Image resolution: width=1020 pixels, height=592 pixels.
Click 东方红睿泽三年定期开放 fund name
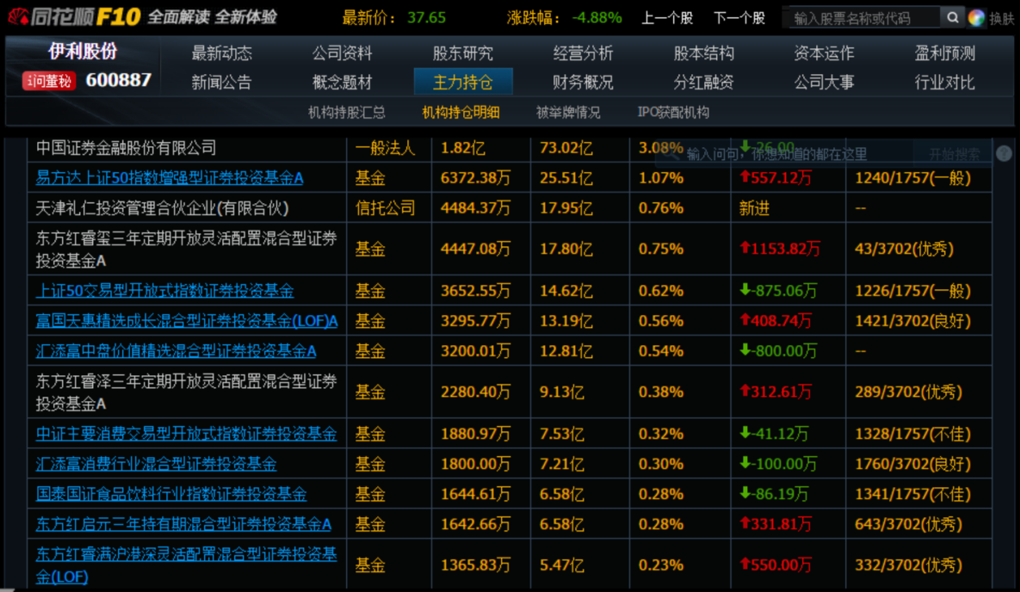186,392
